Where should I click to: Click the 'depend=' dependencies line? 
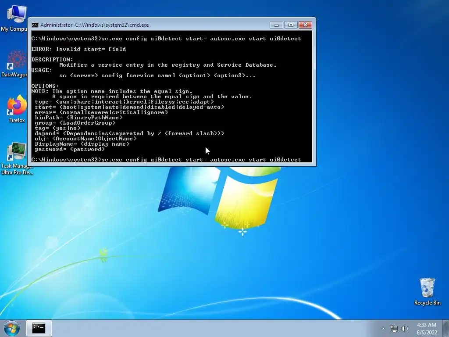(x=129, y=133)
